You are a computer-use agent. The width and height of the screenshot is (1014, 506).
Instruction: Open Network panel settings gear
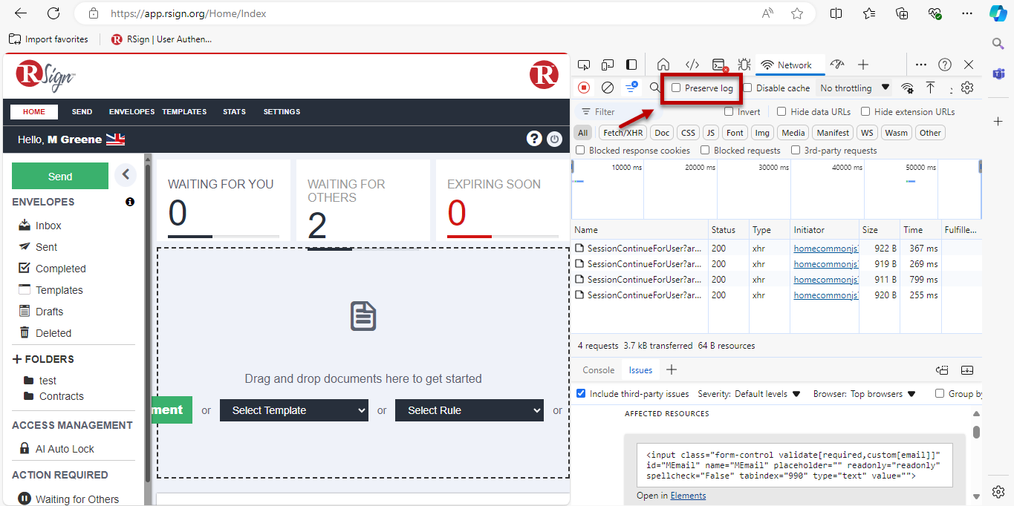click(966, 88)
